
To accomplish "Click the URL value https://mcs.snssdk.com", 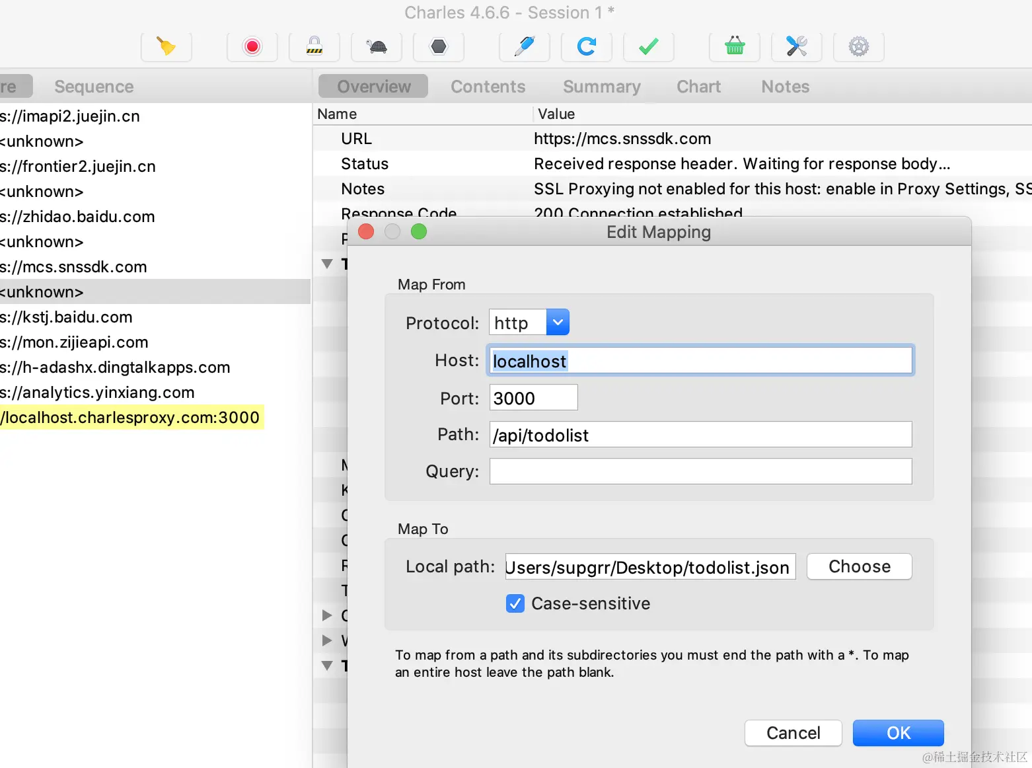I will [622, 139].
